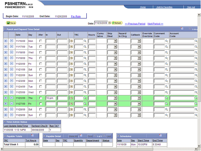The height and width of the screenshot is (151, 201).
Task: Collapse the Time Admin Status section
Action: point(5,121)
